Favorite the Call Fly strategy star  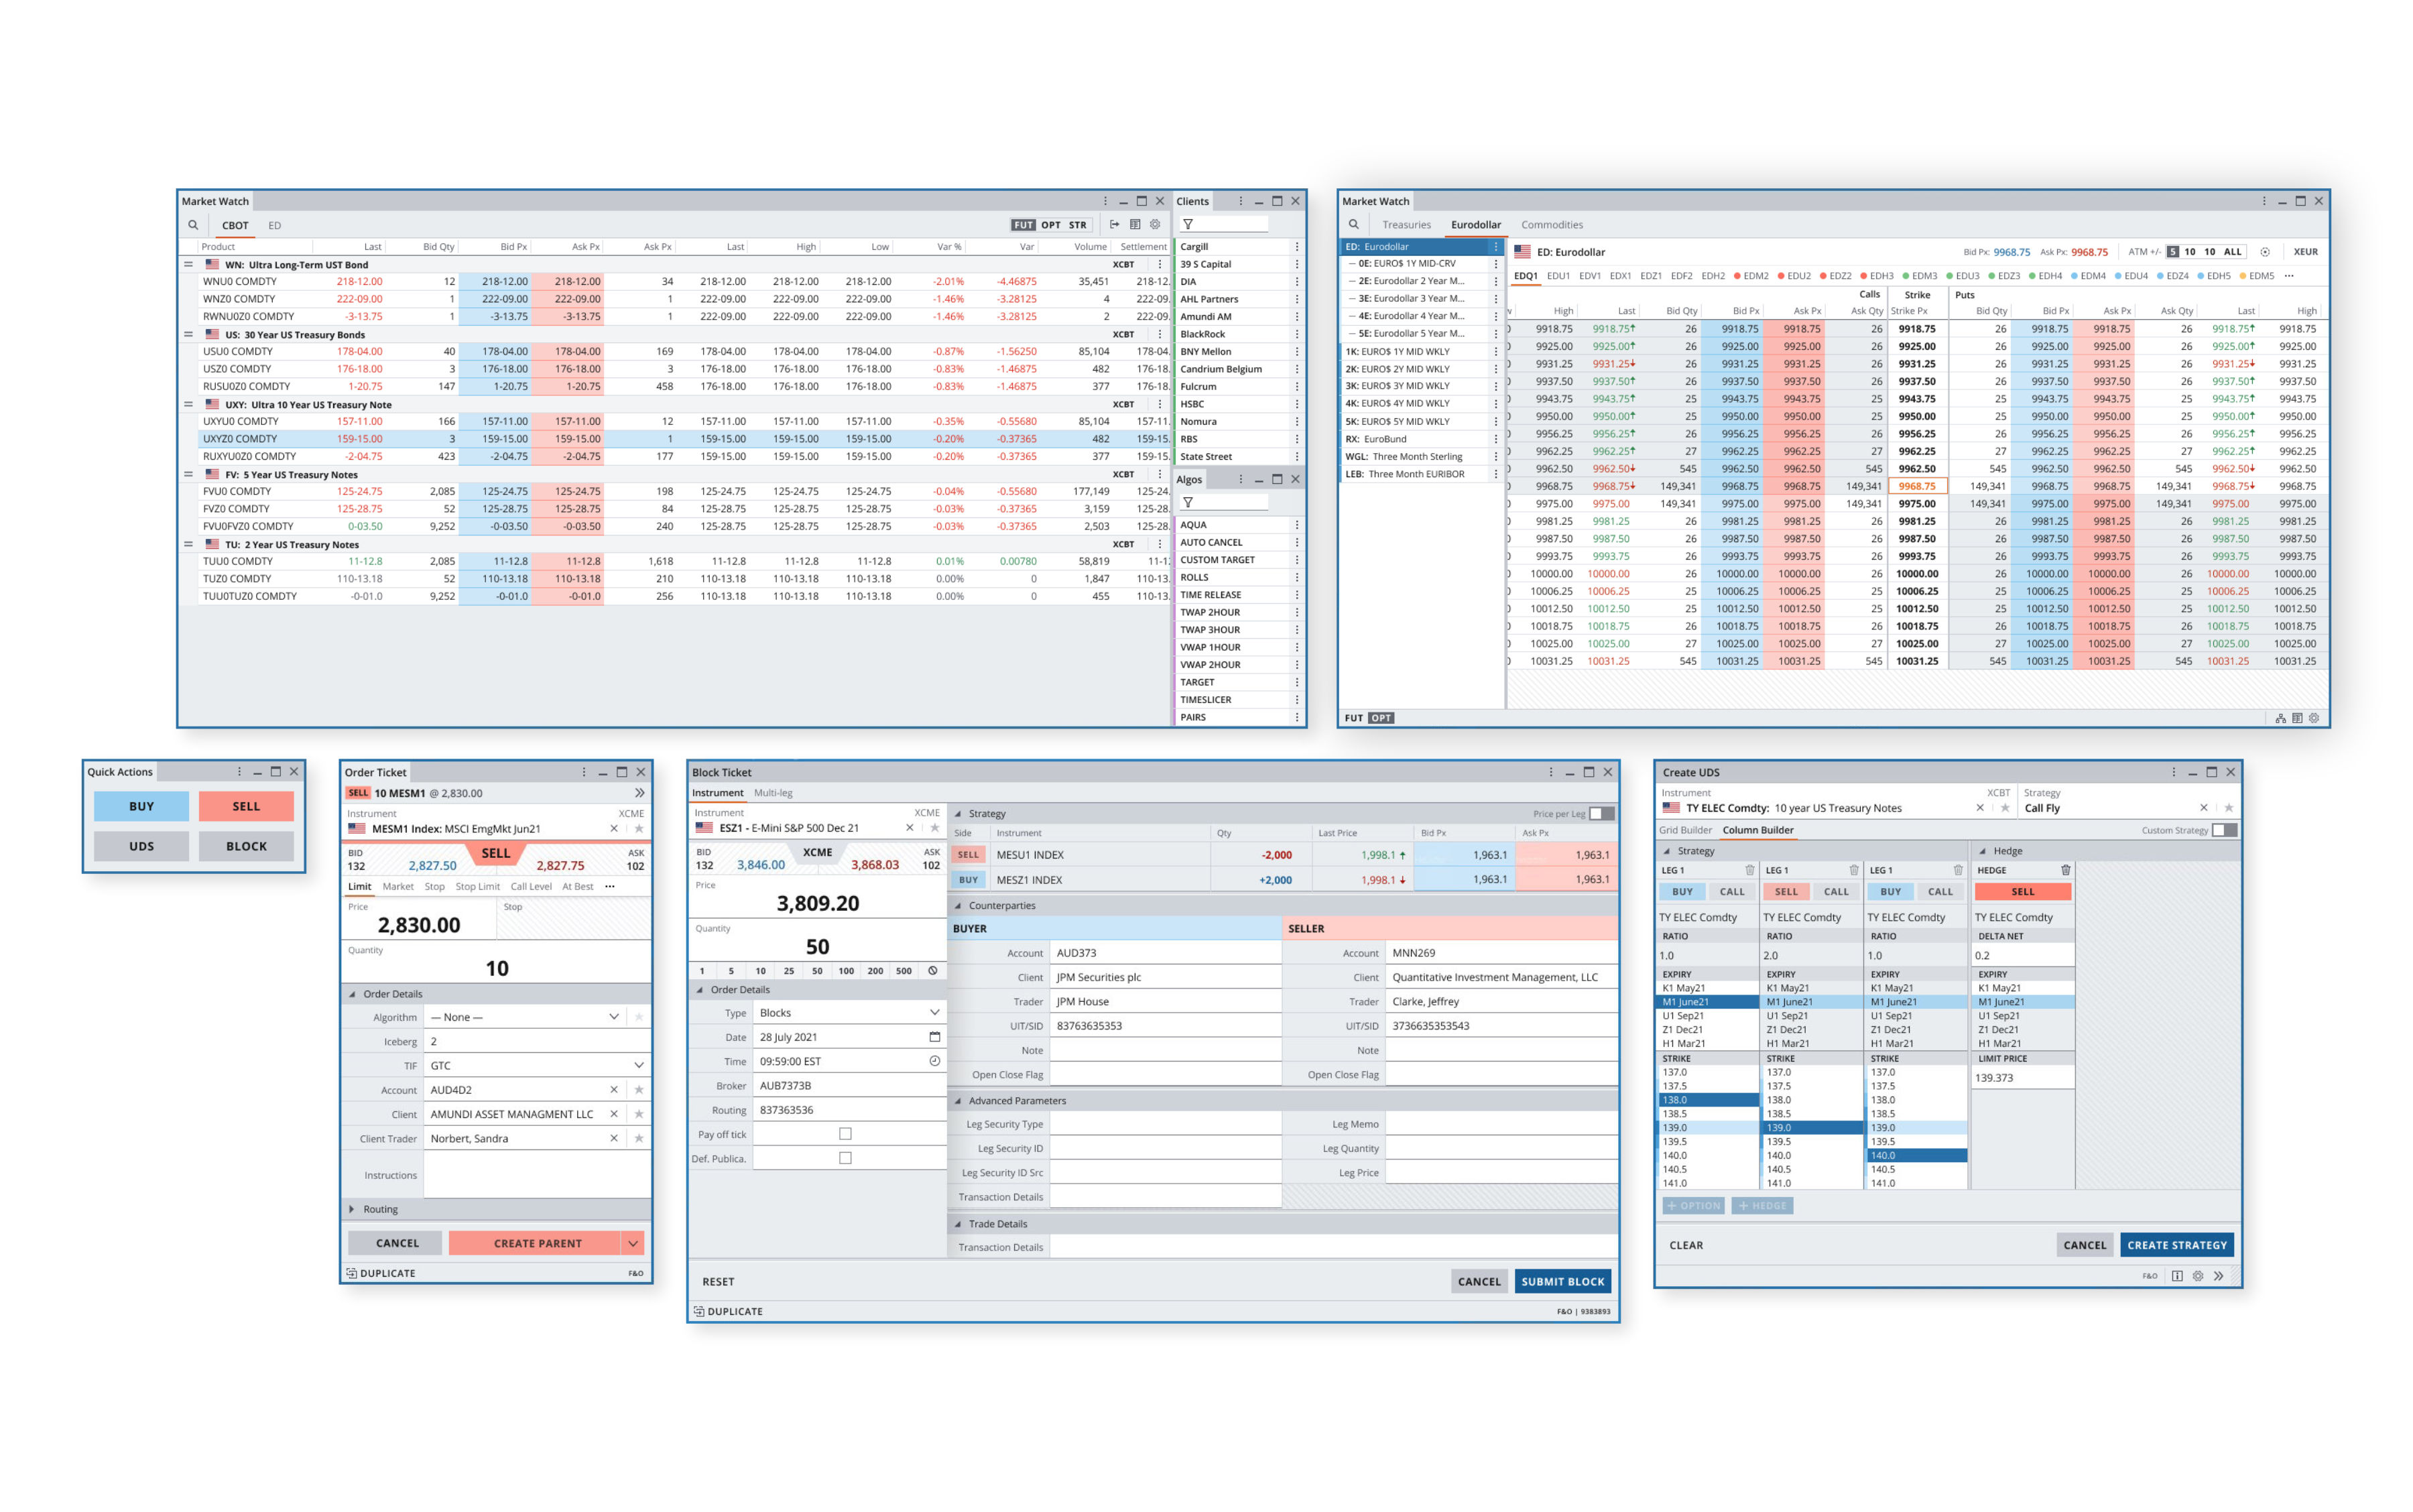point(2228,808)
